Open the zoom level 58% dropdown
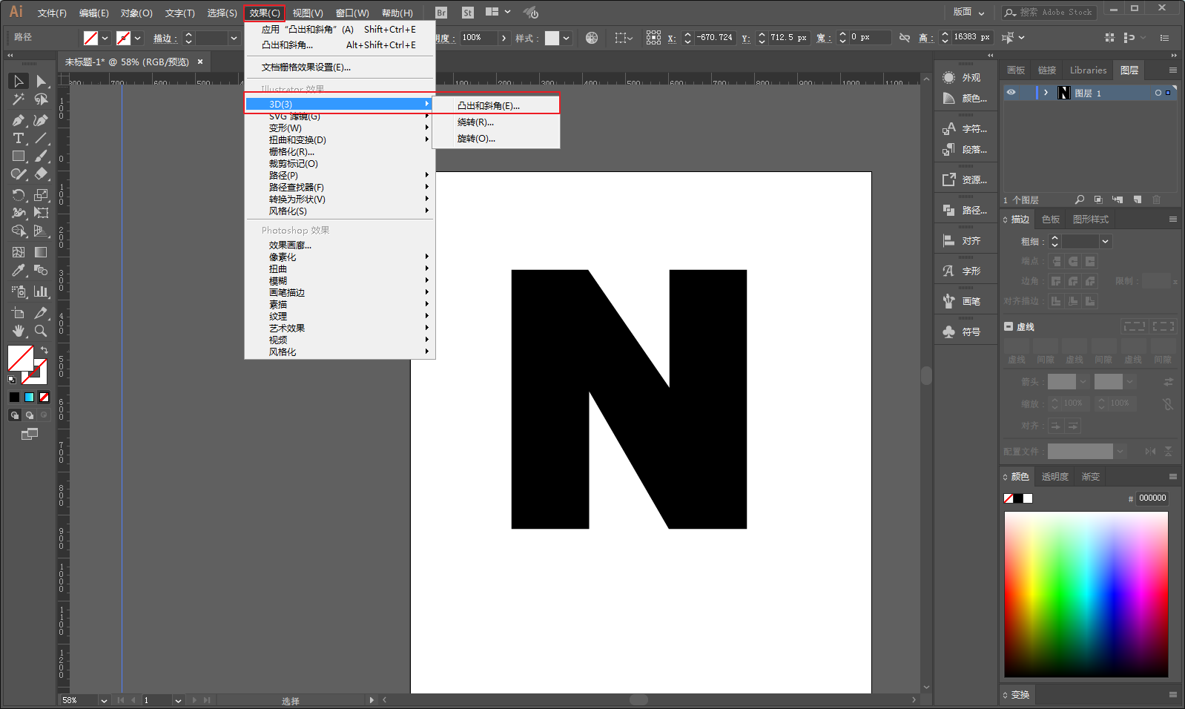Image resolution: width=1185 pixels, height=709 pixels. (x=104, y=700)
